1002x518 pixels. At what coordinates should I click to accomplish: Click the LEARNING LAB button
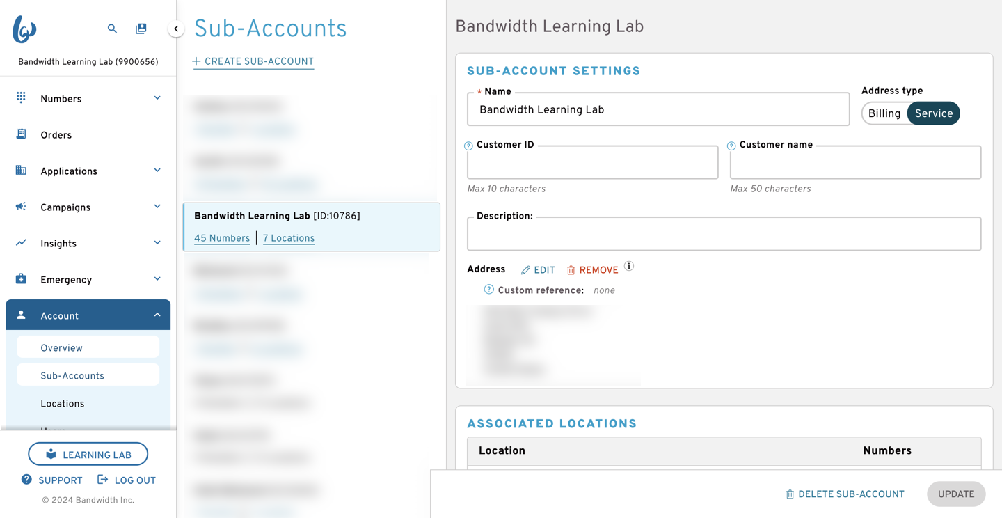pos(88,454)
